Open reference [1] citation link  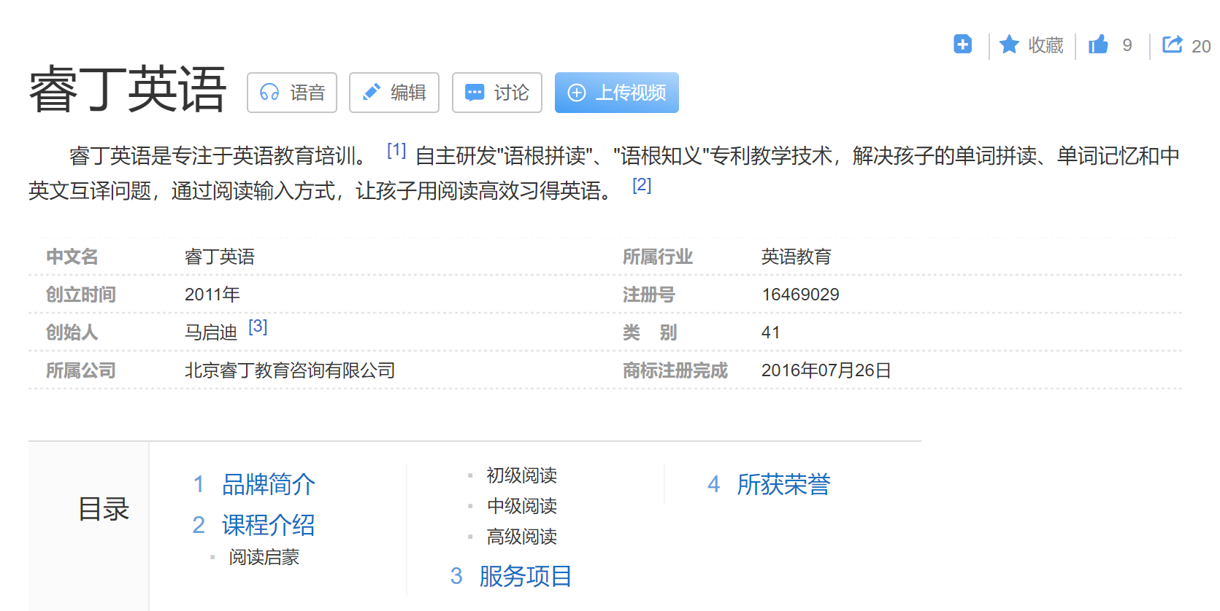[396, 150]
